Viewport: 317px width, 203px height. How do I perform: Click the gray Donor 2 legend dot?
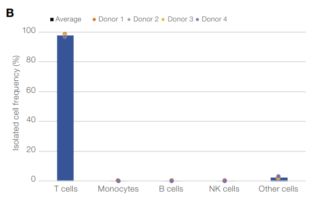click(x=129, y=19)
